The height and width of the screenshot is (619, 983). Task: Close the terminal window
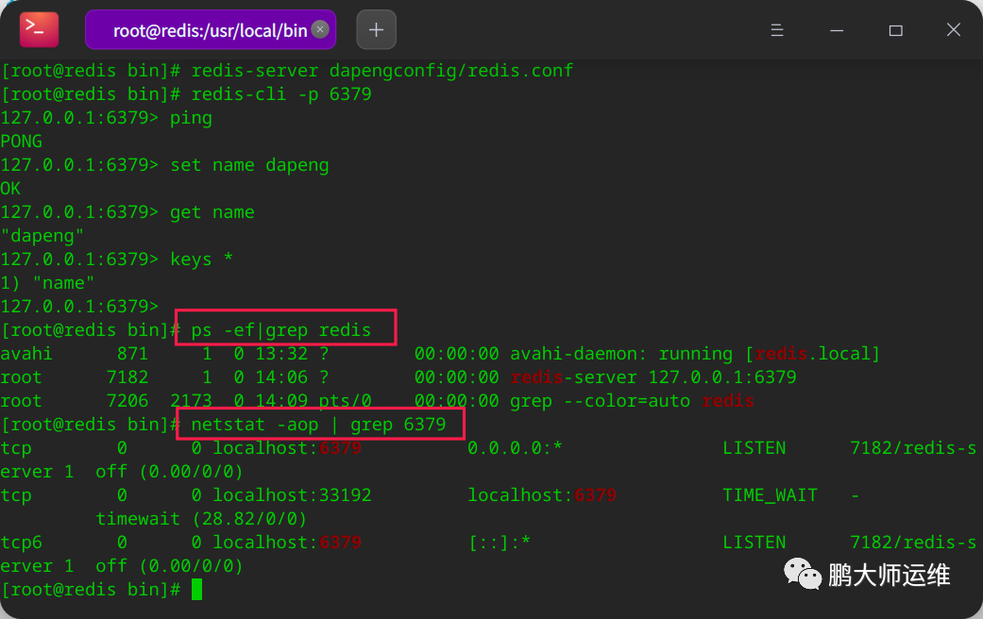(x=954, y=30)
